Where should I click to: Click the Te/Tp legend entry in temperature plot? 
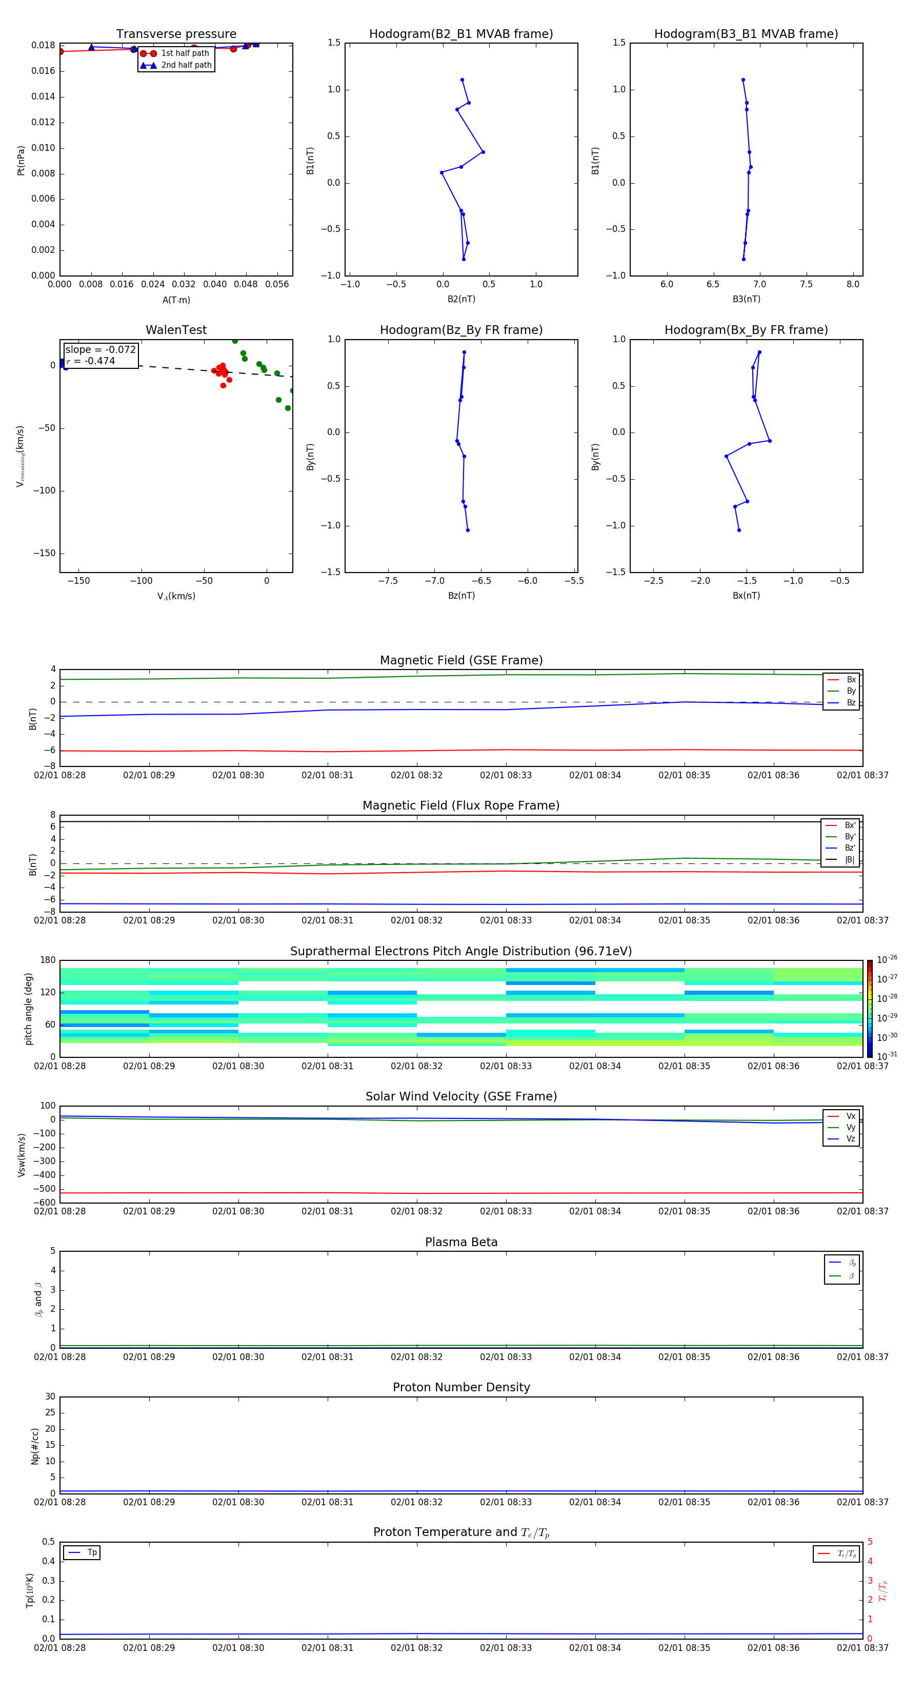(x=836, y=1553)
